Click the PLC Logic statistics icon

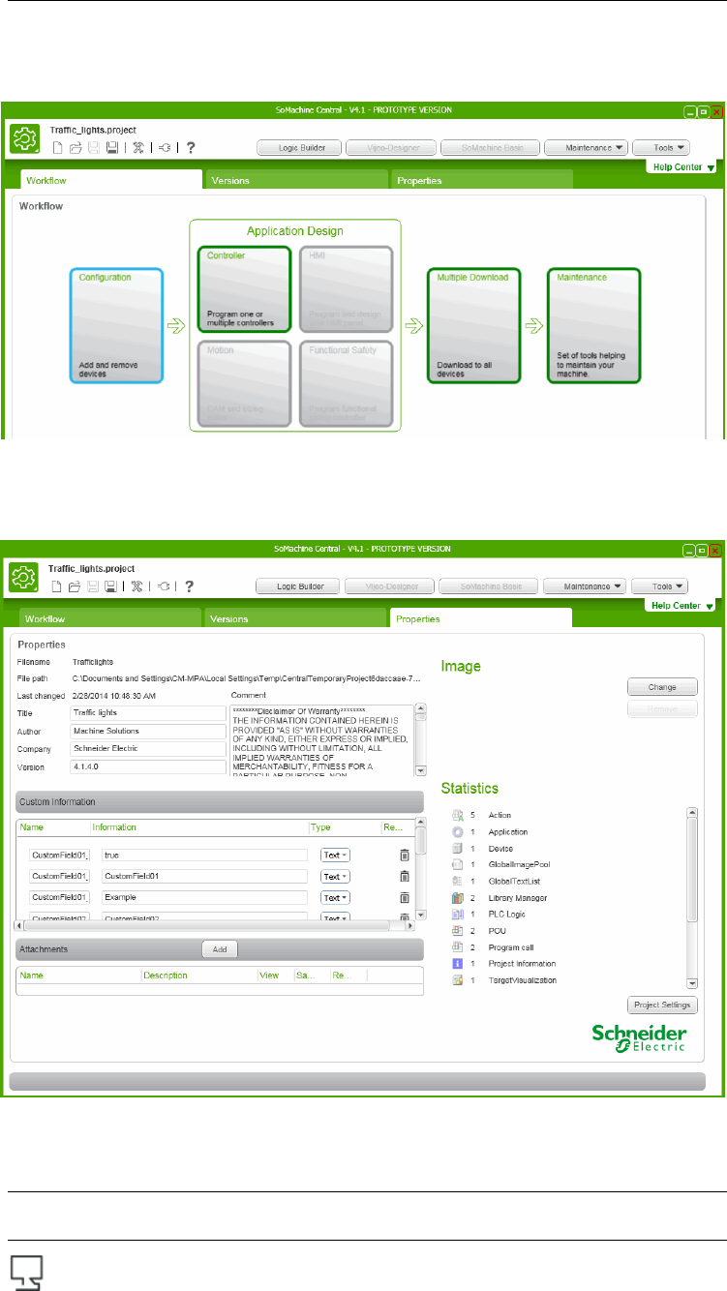458,915
